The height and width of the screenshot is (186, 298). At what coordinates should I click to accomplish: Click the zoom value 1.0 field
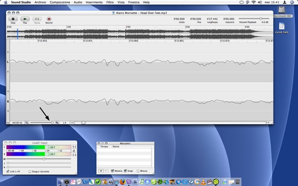click(x=64, y=123)
